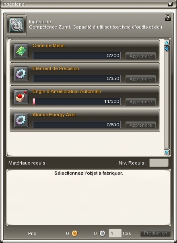Click Apprendre for Engin d'Amélioration Automatique
This screenshot has height=243, width=177.
(140, 102)
